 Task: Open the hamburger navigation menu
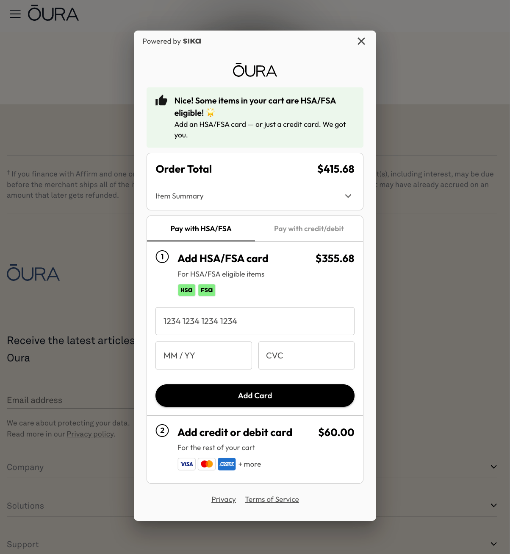click(x=15, y=14)
